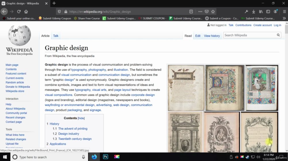Go back using browser back arrow
The image size is (288, 161).
pyautogui.click(x=4, y=11)
